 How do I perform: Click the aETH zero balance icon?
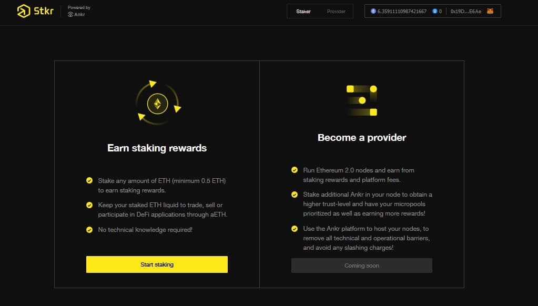tap(434, 11)
